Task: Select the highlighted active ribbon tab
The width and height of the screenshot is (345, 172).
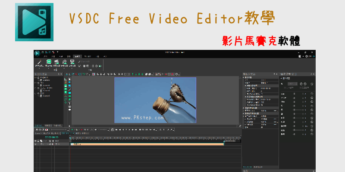Action: coord(78,56)
